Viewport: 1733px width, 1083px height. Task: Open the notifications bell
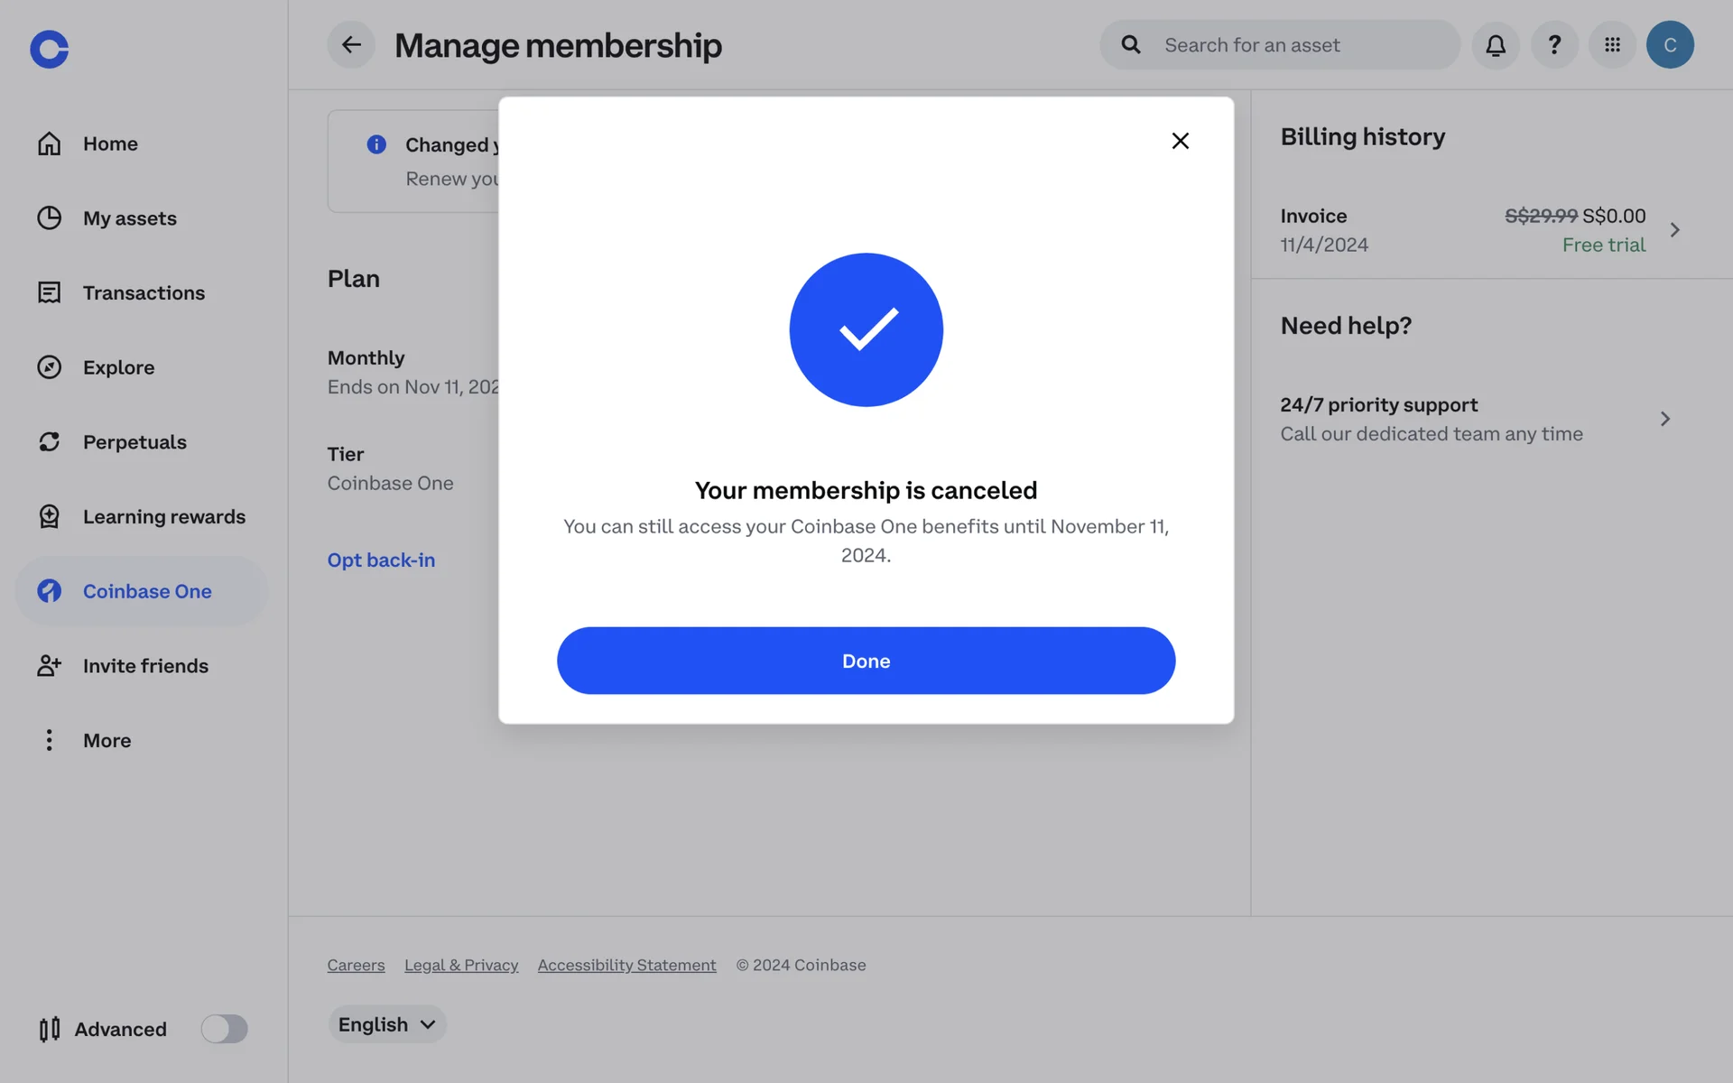point(1496,44)
